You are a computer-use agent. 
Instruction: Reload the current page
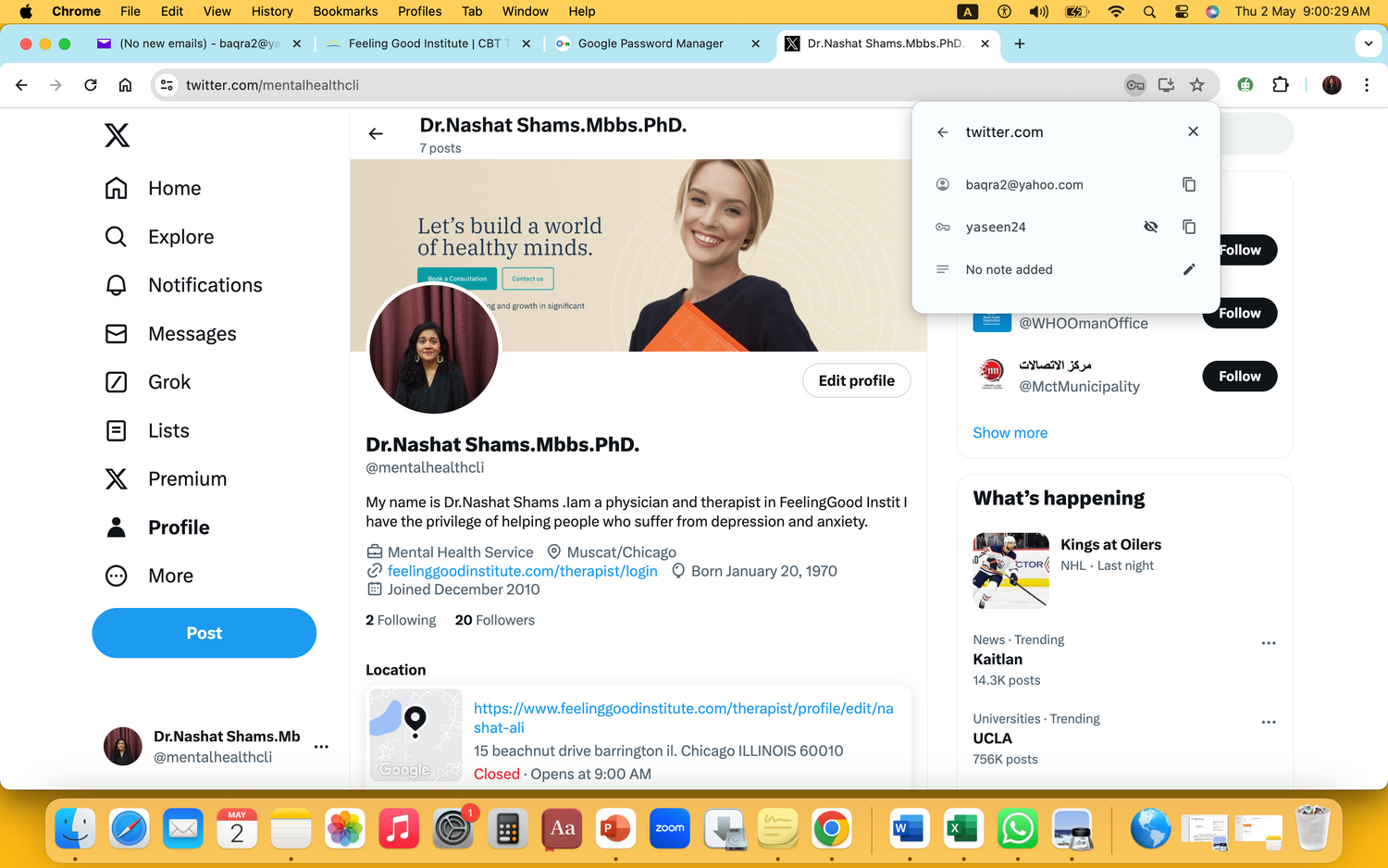tap(91, 85)
